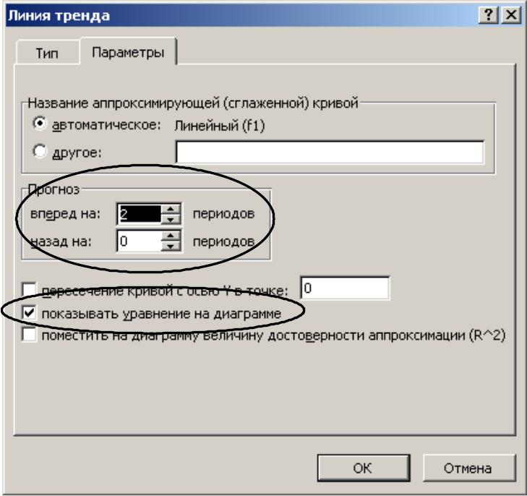Select the Параметры tab

click(128, 52)
